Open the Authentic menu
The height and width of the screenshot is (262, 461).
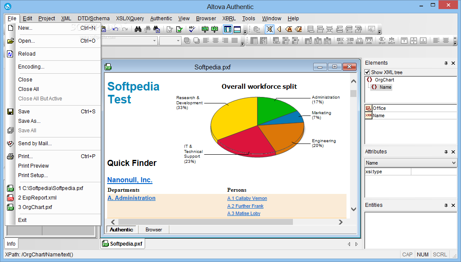tap(161, 18)
